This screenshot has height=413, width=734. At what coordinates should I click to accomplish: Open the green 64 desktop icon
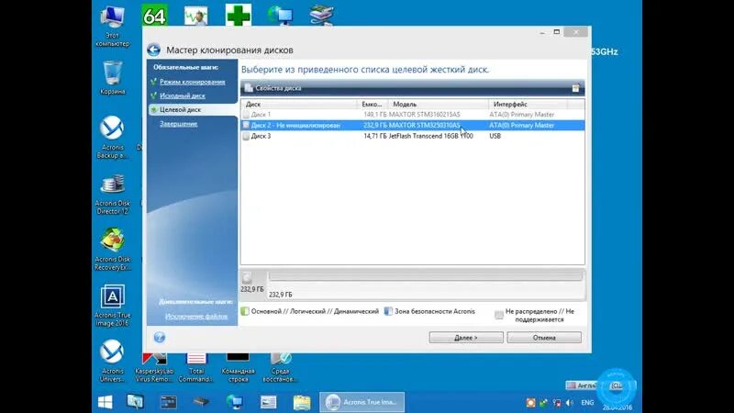point(154,16)
